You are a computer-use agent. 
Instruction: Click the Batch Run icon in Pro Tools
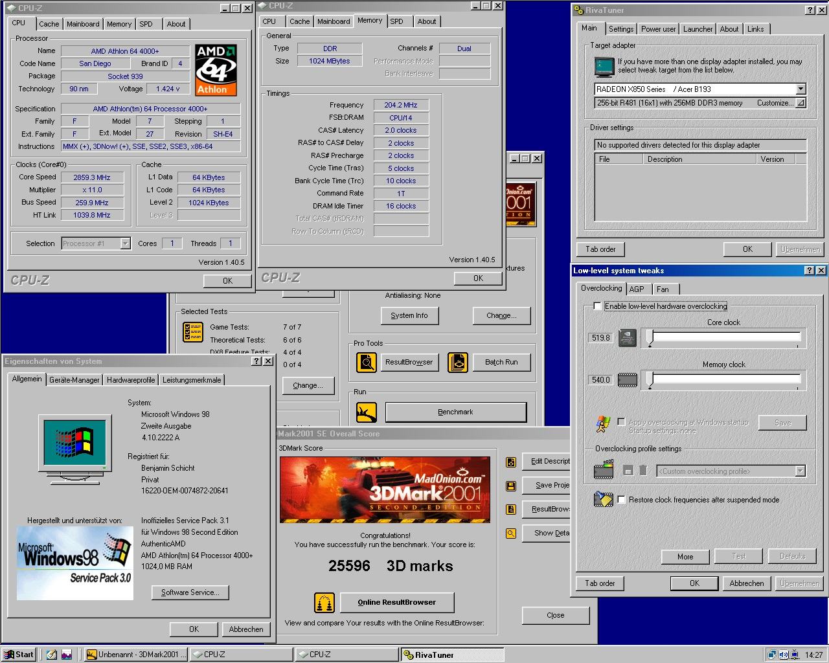point(457,362)
